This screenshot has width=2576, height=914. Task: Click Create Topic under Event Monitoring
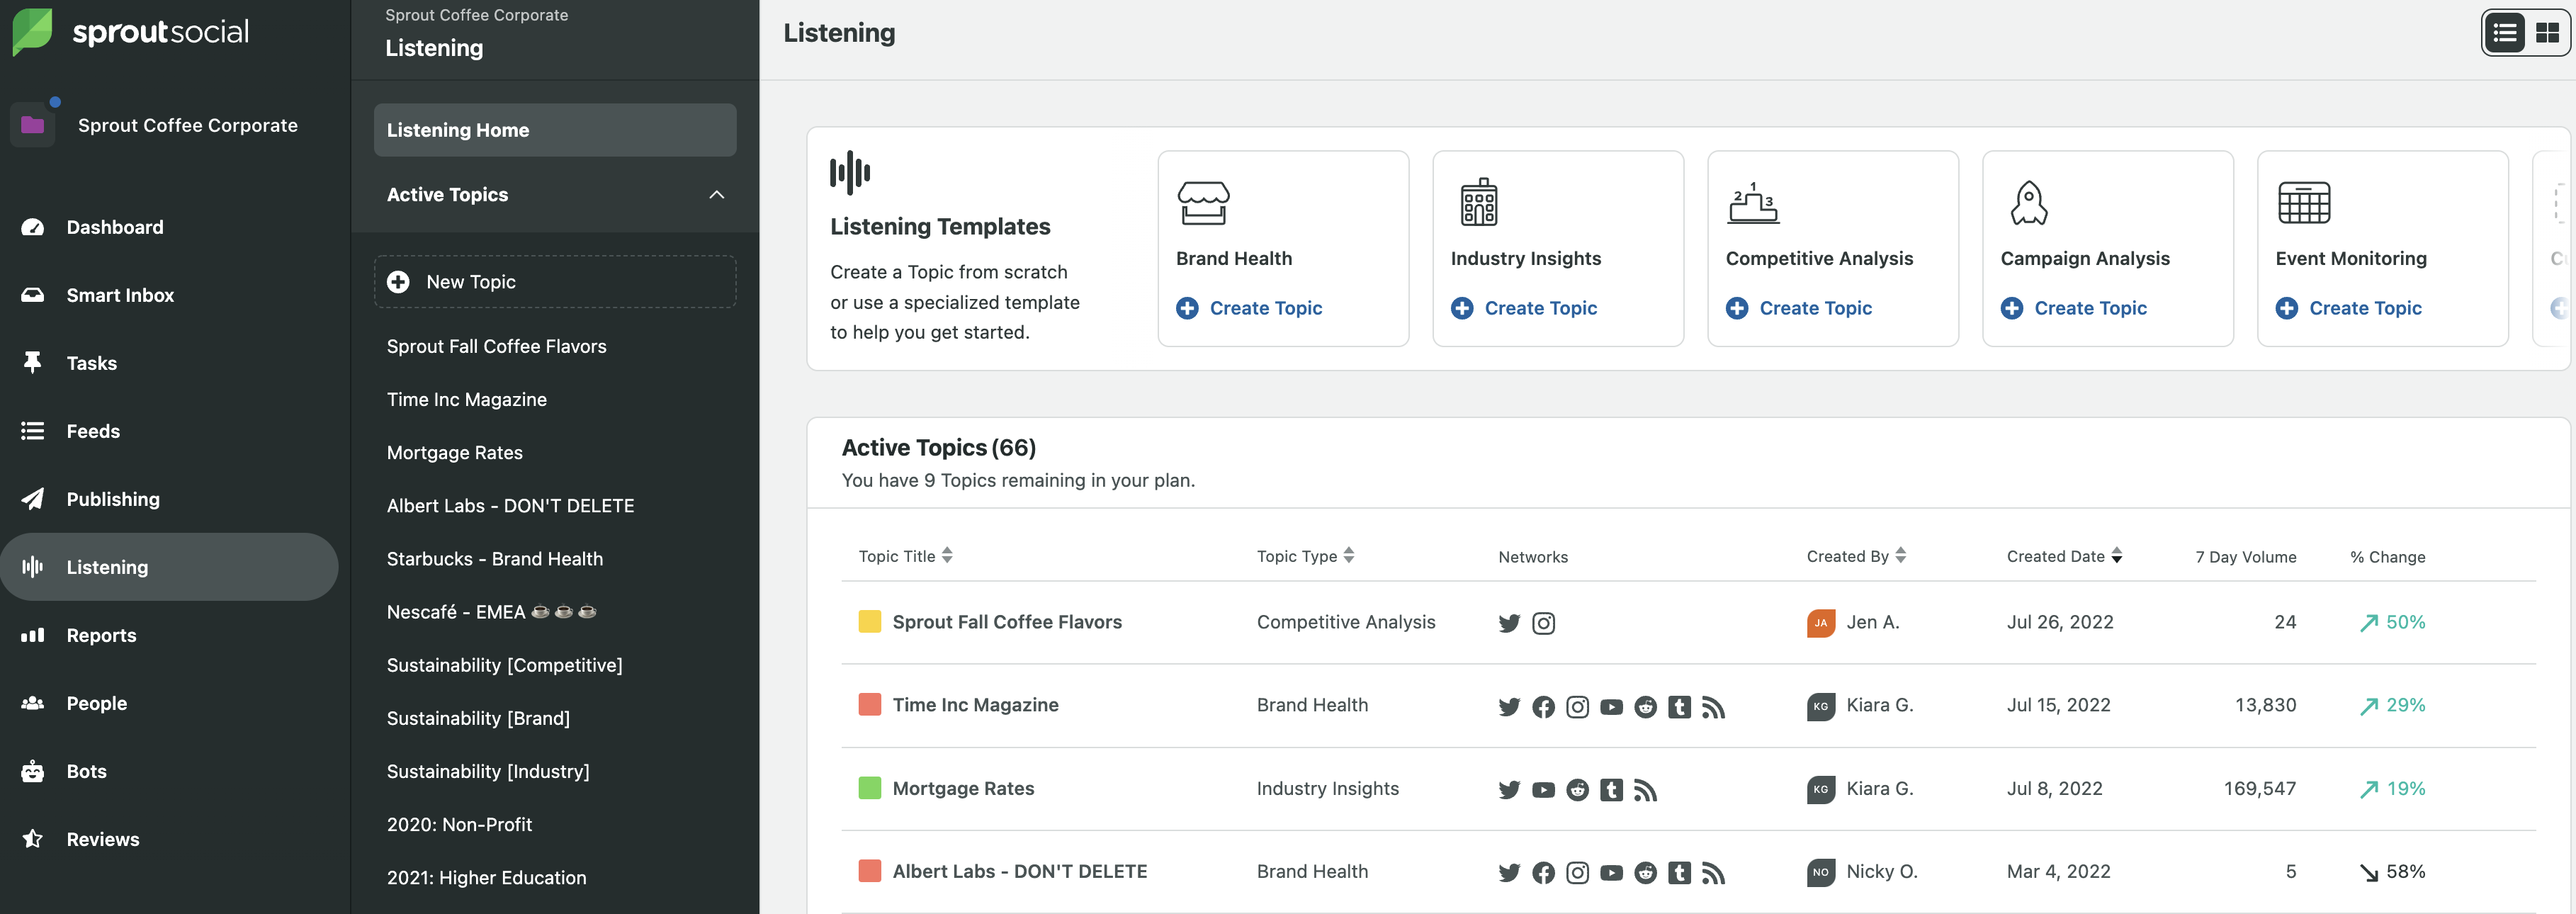coord(2349,308)
